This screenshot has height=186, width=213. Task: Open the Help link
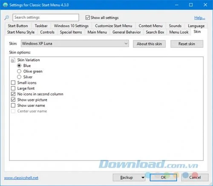pyautogui.click(x=199, y=18)
